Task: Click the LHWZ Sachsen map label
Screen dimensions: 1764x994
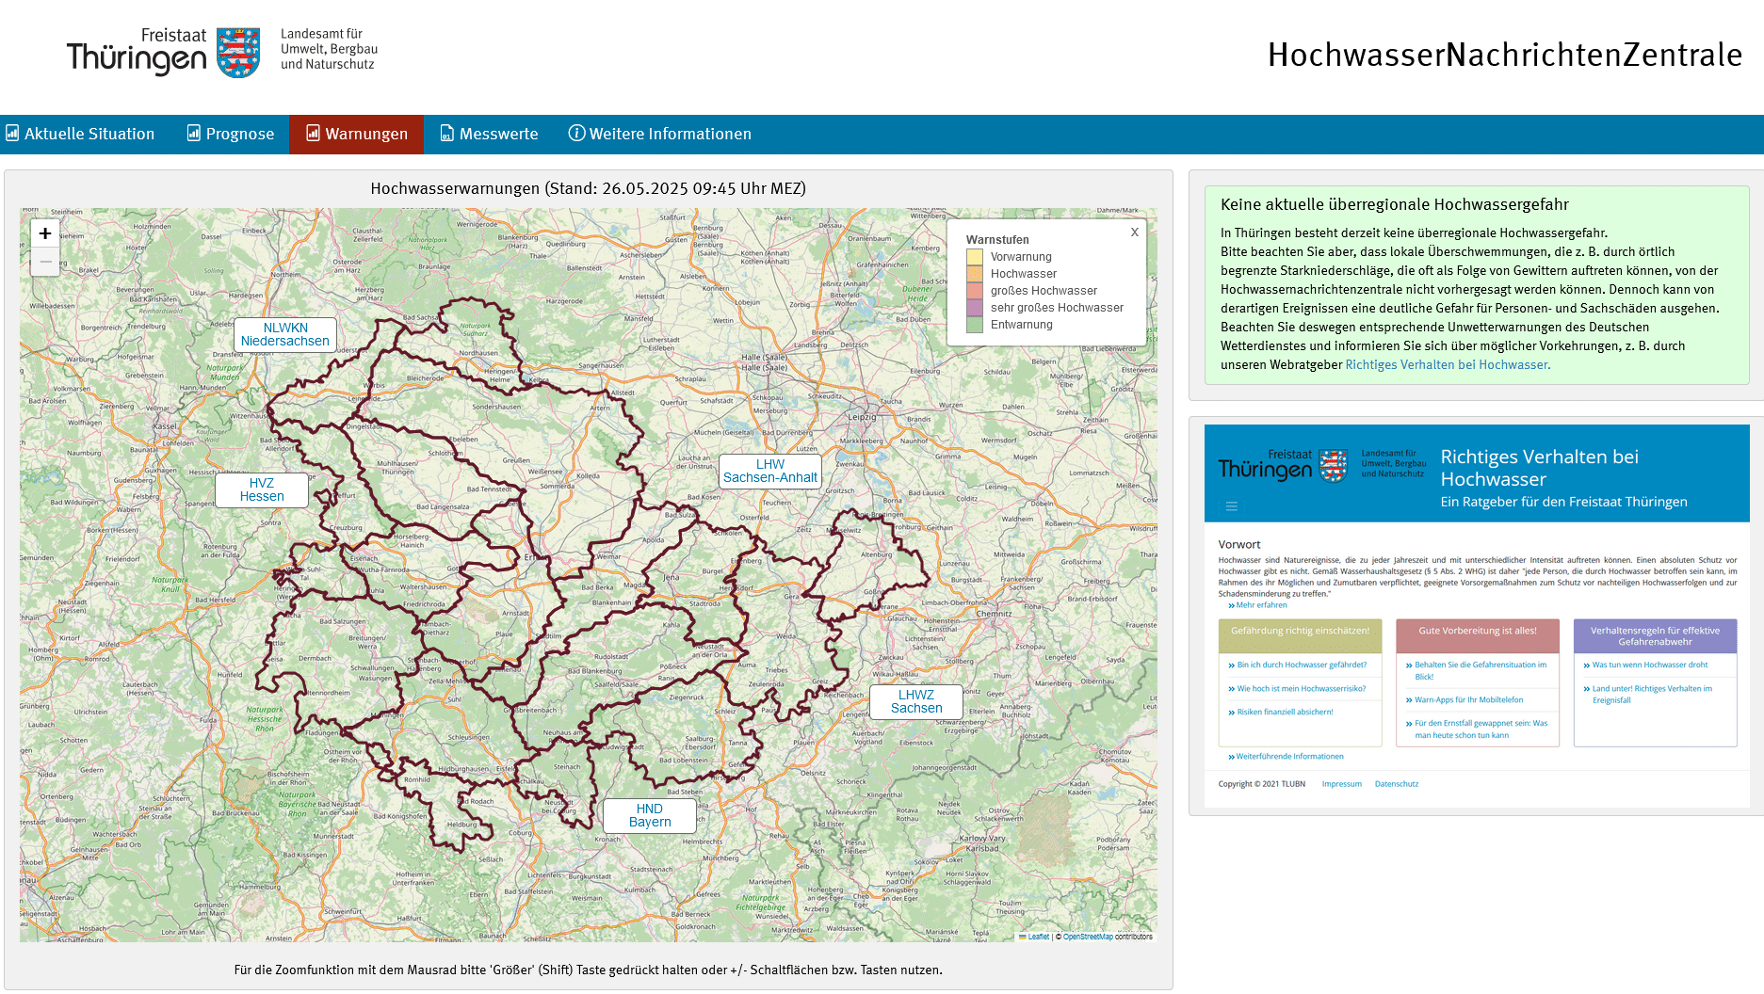Action: (915, 701)
